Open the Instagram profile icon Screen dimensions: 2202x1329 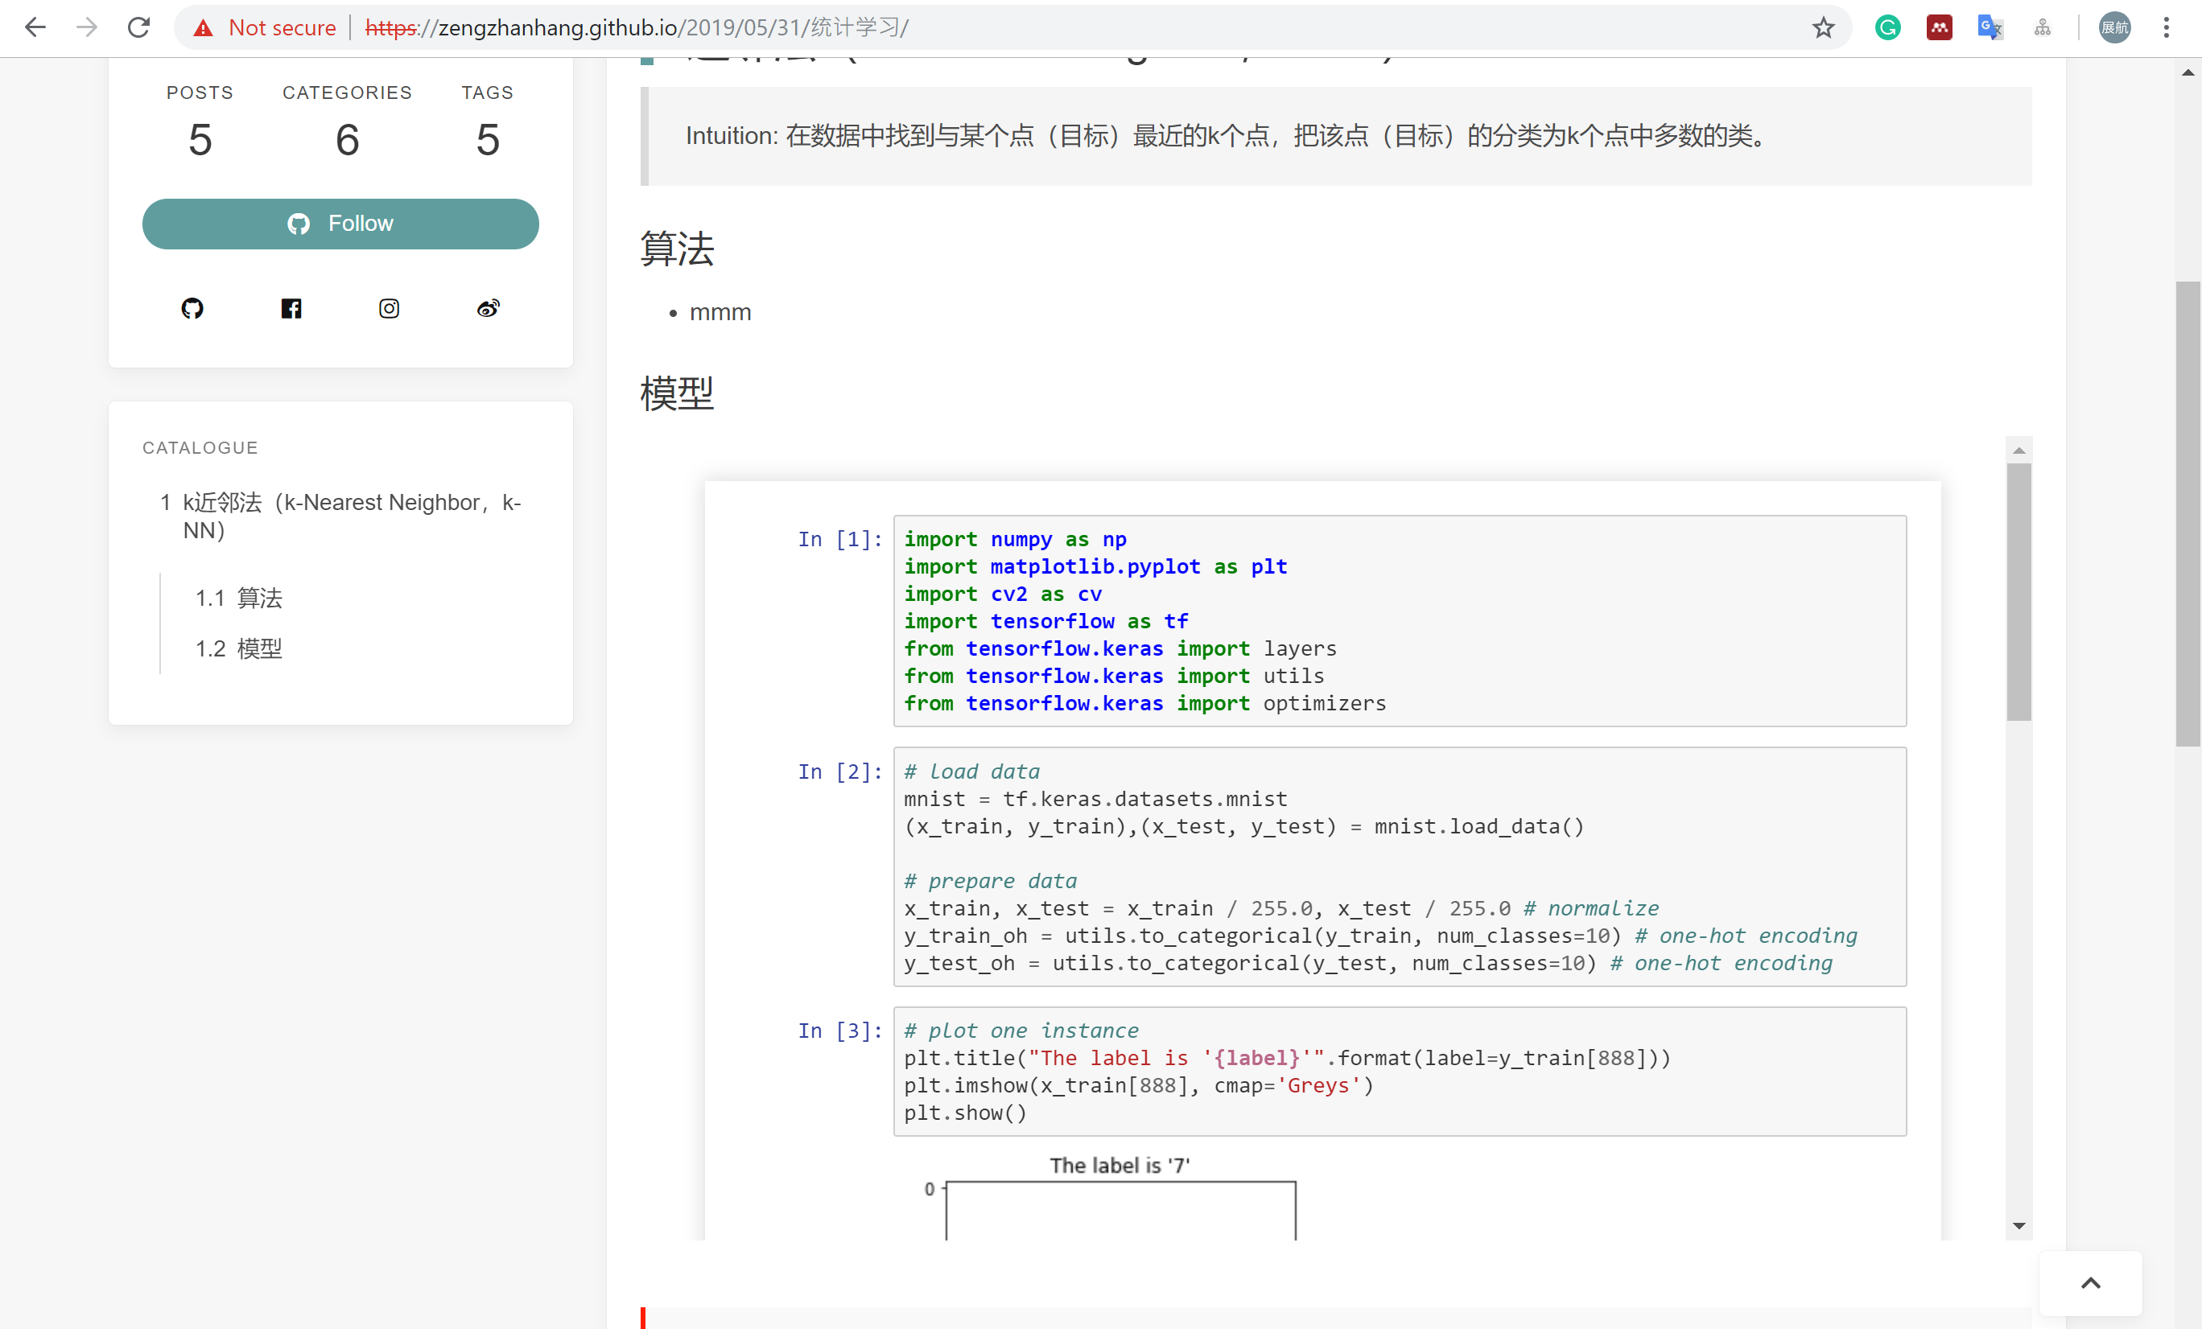pos(389,308)
